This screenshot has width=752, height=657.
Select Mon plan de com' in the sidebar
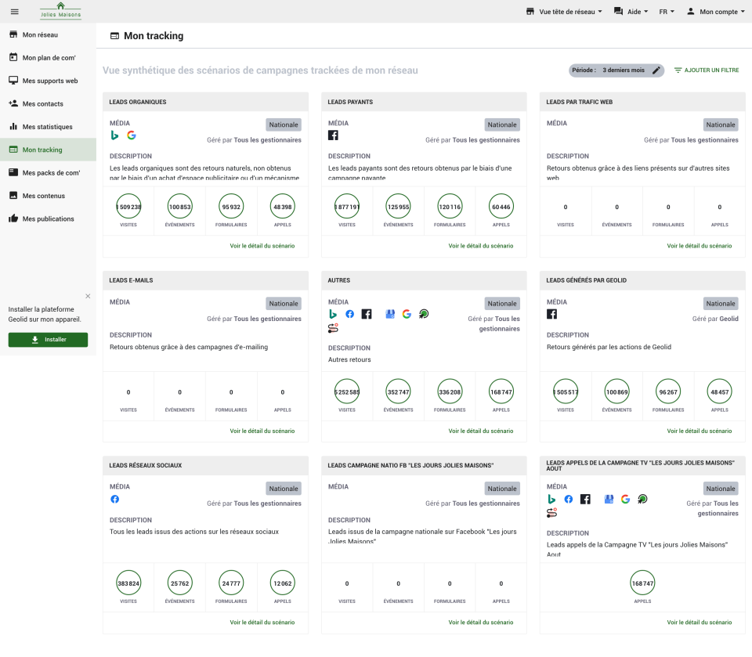tap(13, 58)
